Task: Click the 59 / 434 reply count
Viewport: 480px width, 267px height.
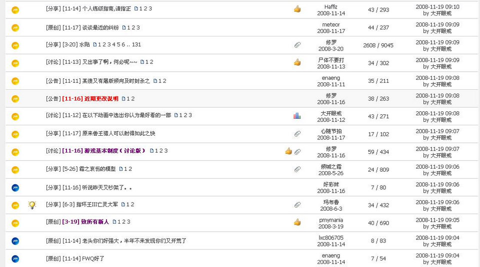Action: pyautogui.click(x=378, y=152)
